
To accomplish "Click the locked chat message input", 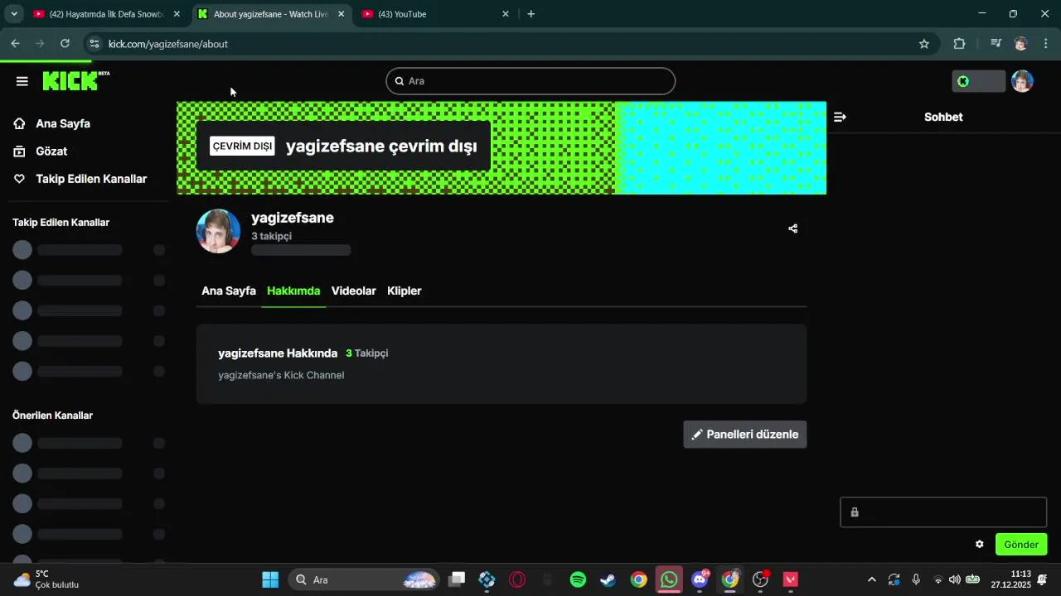I will coord(943,512).
